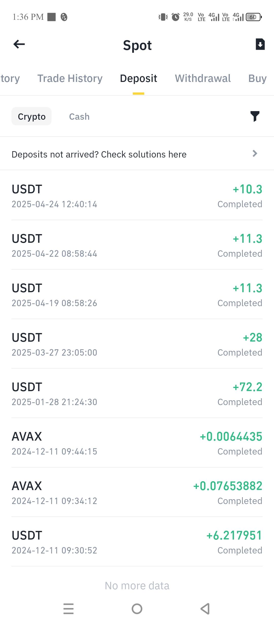274x624 pixels.
Task: Open the Withdrawal tab
Action: pyautogui.click(x=203, y=78)
